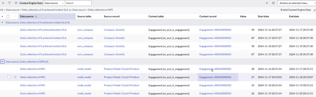Sort by End date column header

click(294, 16)
